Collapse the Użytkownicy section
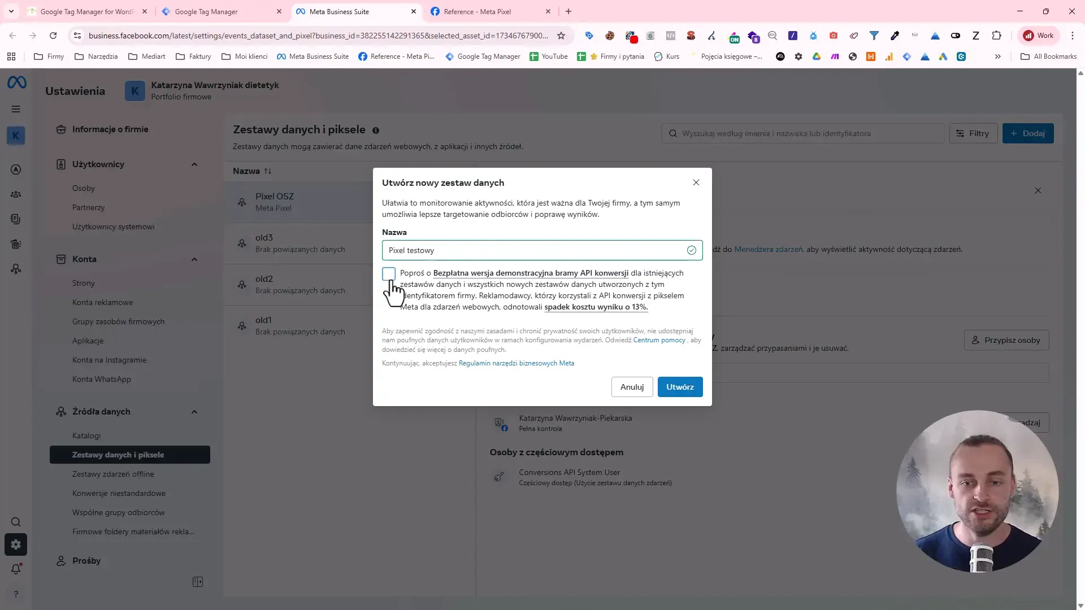The width and height of the screenshot is (1085, 610). [194, 164]
